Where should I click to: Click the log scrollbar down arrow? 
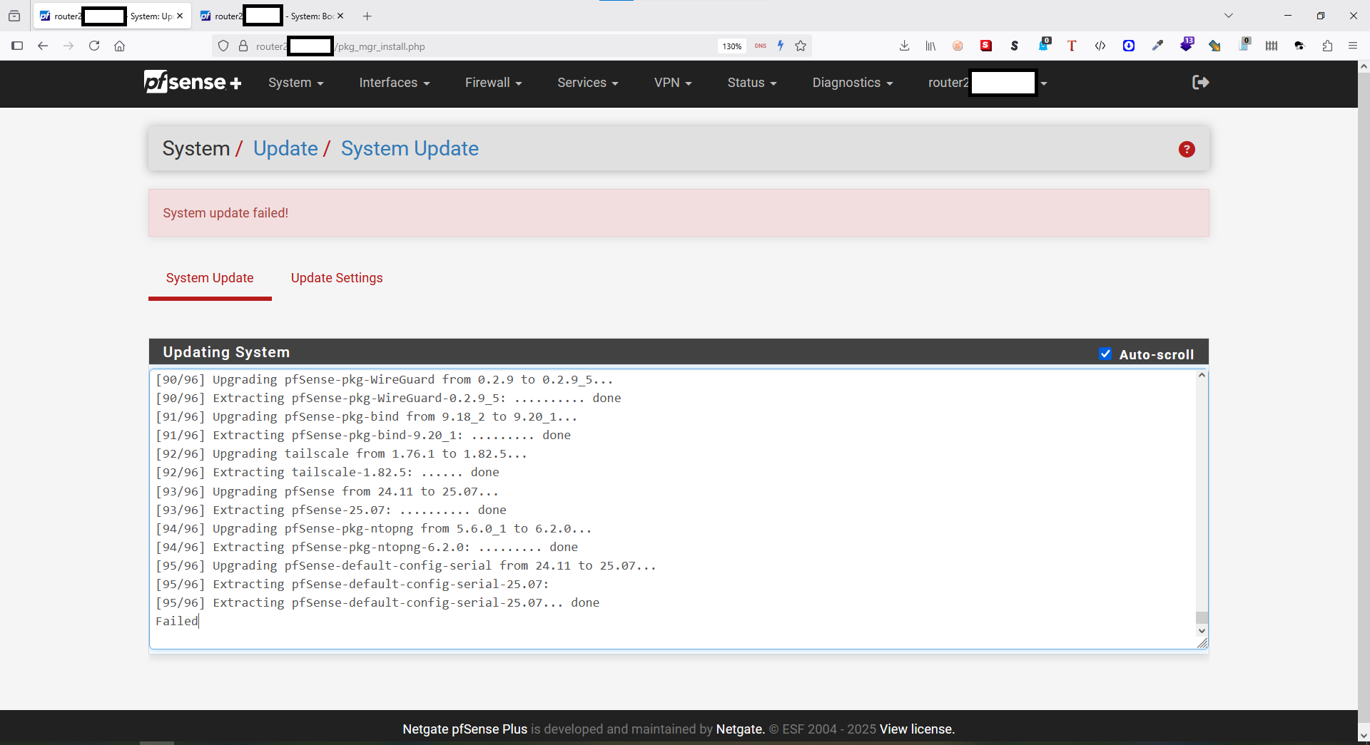(1202, 630)
